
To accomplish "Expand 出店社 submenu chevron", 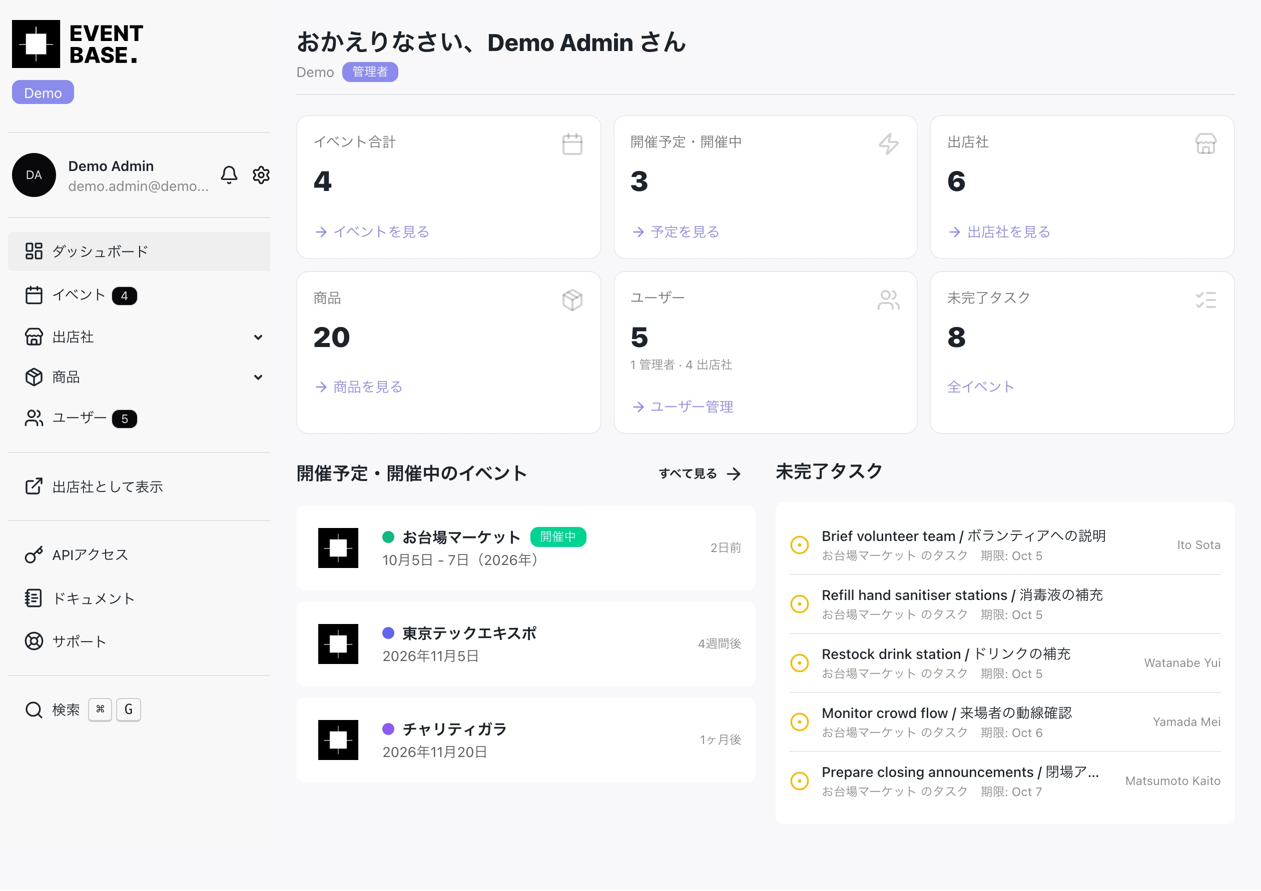I will pyautogui.click(x=258, y=337).
